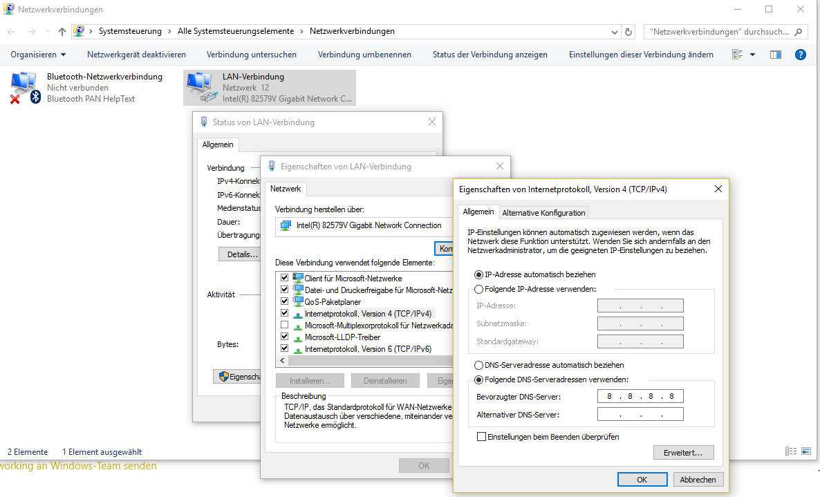
Task: Click the Alternativer DNS-Server input field
Action: pyautogui.click(x=640, y=415)
